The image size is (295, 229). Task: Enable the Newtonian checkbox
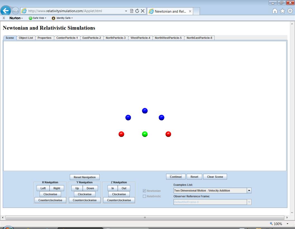[144, 191]
